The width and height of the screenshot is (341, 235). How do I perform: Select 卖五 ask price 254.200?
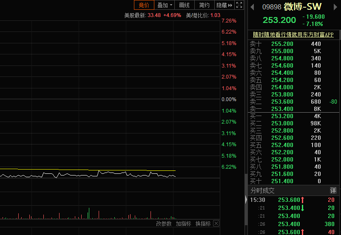pyautogui.click(x=282, y=80)
